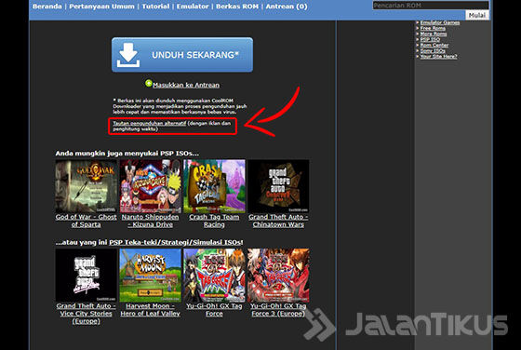This screenshot has width=521, height=350.
Task: Open the Rom Center sidebar link
Action: [x=434, y=46]
